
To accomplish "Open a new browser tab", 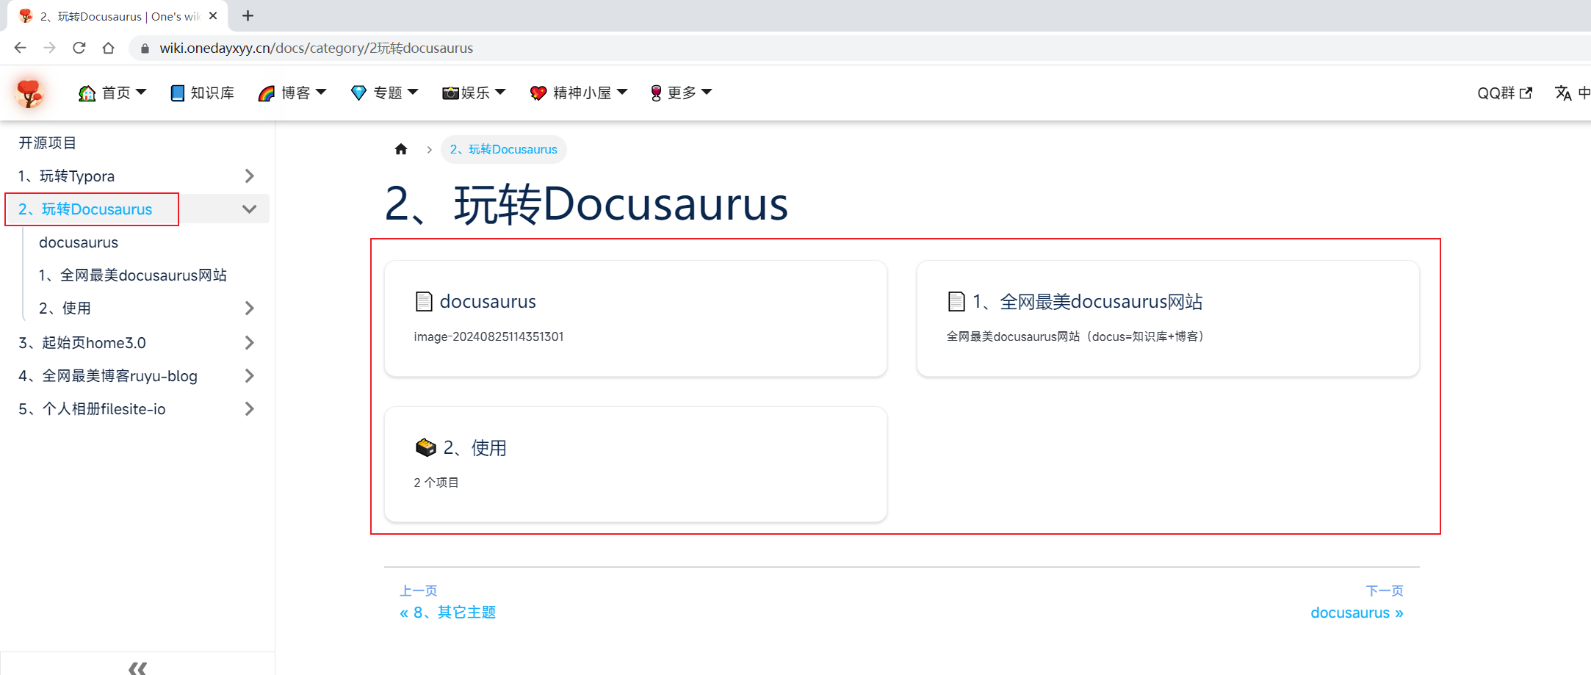I will coord(248,15).
